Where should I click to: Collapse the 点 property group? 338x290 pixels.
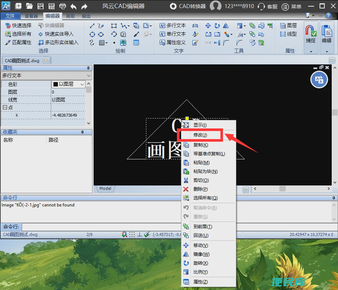pyautogui.click(x=5, y=107)
